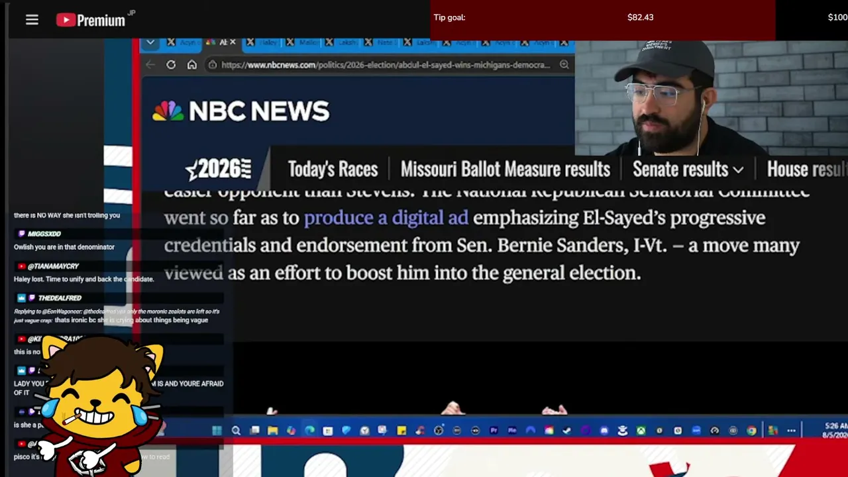
Task: Expand the browser tab list chevron
Action: point(150,42)
